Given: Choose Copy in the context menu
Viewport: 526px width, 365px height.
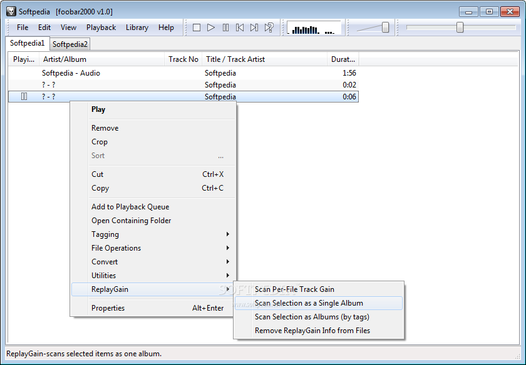Looking at the screenshot, I should click(153, 188).
